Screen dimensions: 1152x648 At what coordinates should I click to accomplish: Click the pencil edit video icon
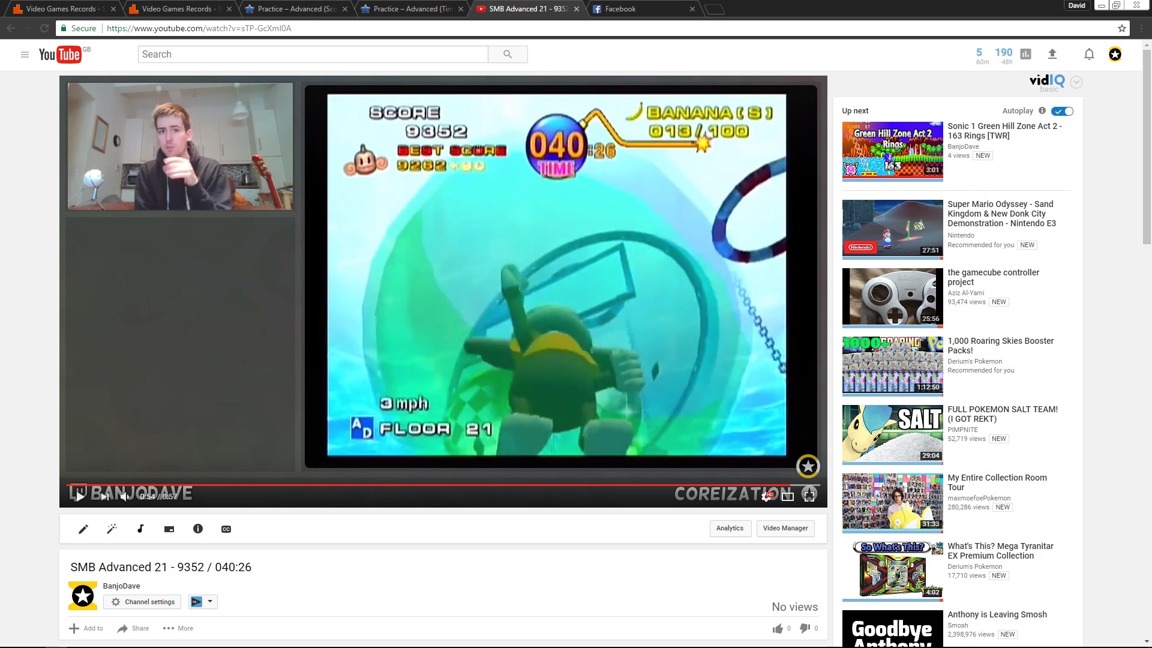tap(83, 529)
